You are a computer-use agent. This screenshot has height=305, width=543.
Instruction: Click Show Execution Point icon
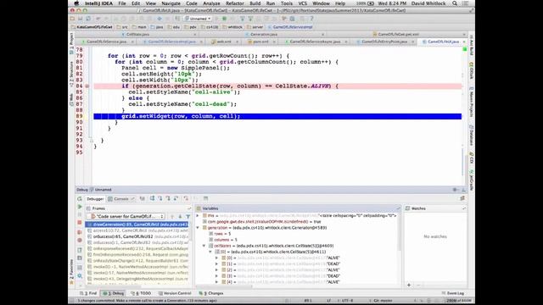coord(143,198)
